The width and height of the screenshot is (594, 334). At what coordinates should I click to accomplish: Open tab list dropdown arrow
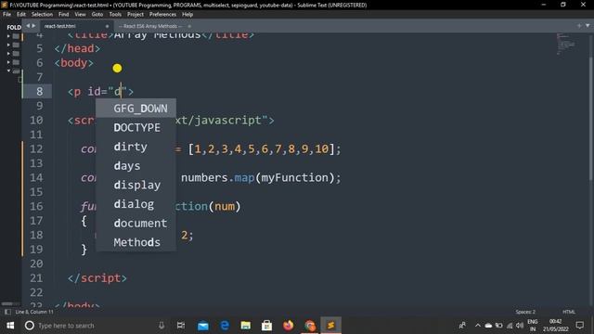[x=588, y=26]
